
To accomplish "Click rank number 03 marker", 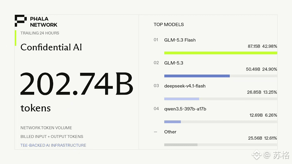I will point(156,86).
